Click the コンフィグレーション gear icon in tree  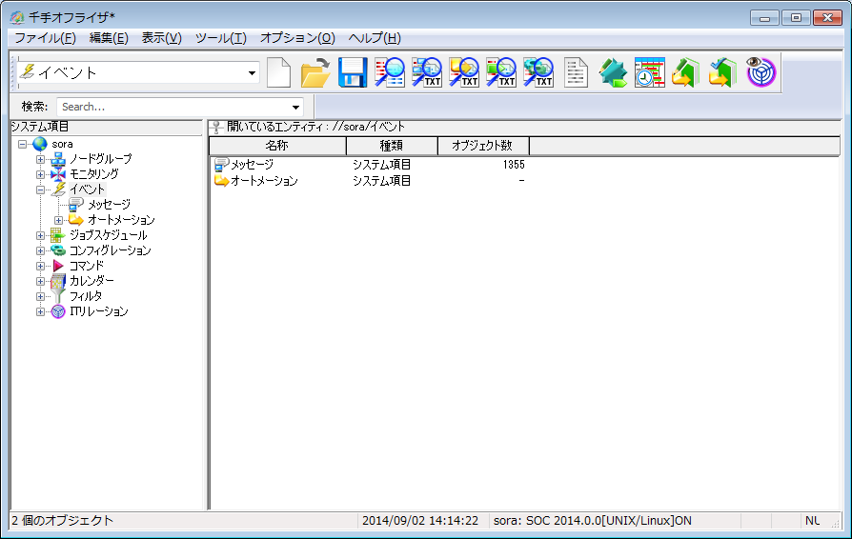[58, 250]
